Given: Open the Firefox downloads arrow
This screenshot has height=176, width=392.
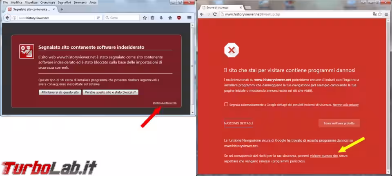Looking at the screenshot, I should click(161, 18).
